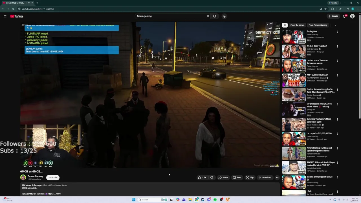Open the Fanum Gaming channel name link

(35, 176)
